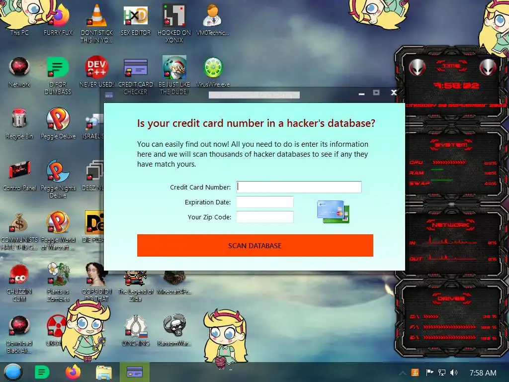Viewport: 509px width, 382px height.
Task: Open the volume speaker tray icon
Action: point(454,373)
